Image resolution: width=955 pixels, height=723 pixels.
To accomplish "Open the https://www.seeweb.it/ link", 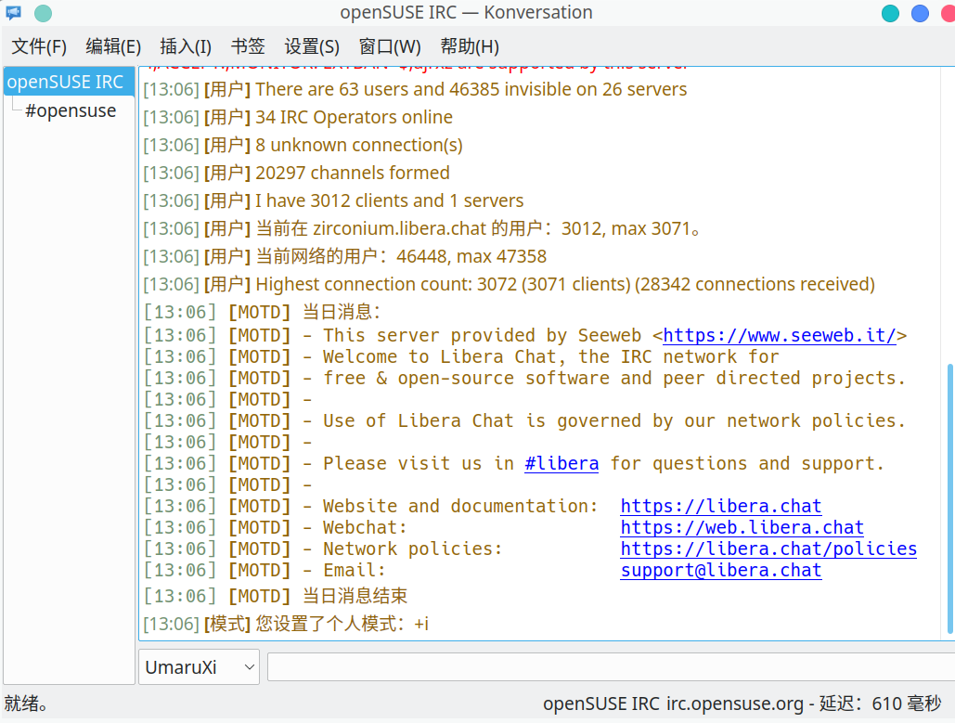I will 779,336.
